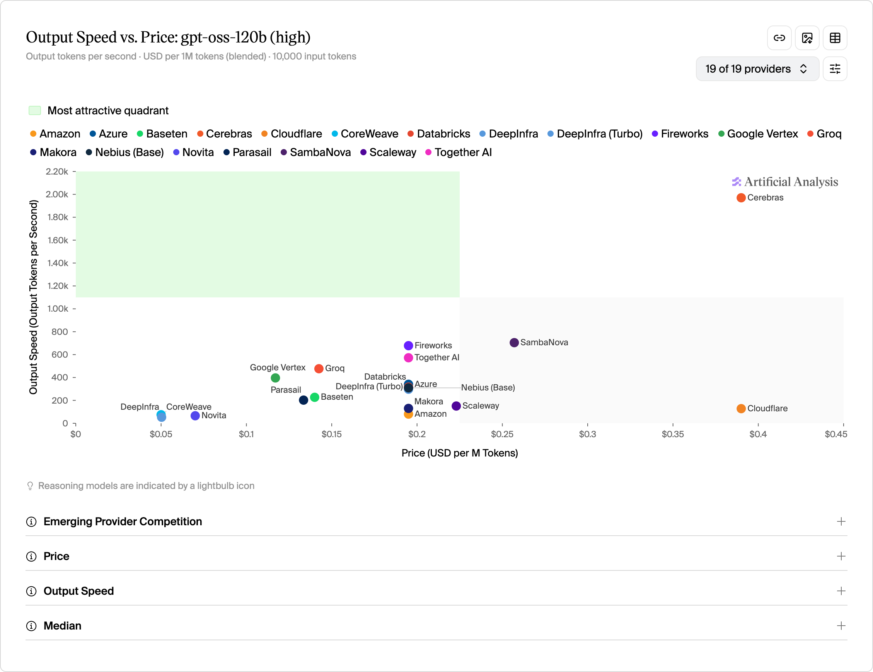Select the Google Vertex data point
The image size is (873, 672).
click(x=275, y=378)
